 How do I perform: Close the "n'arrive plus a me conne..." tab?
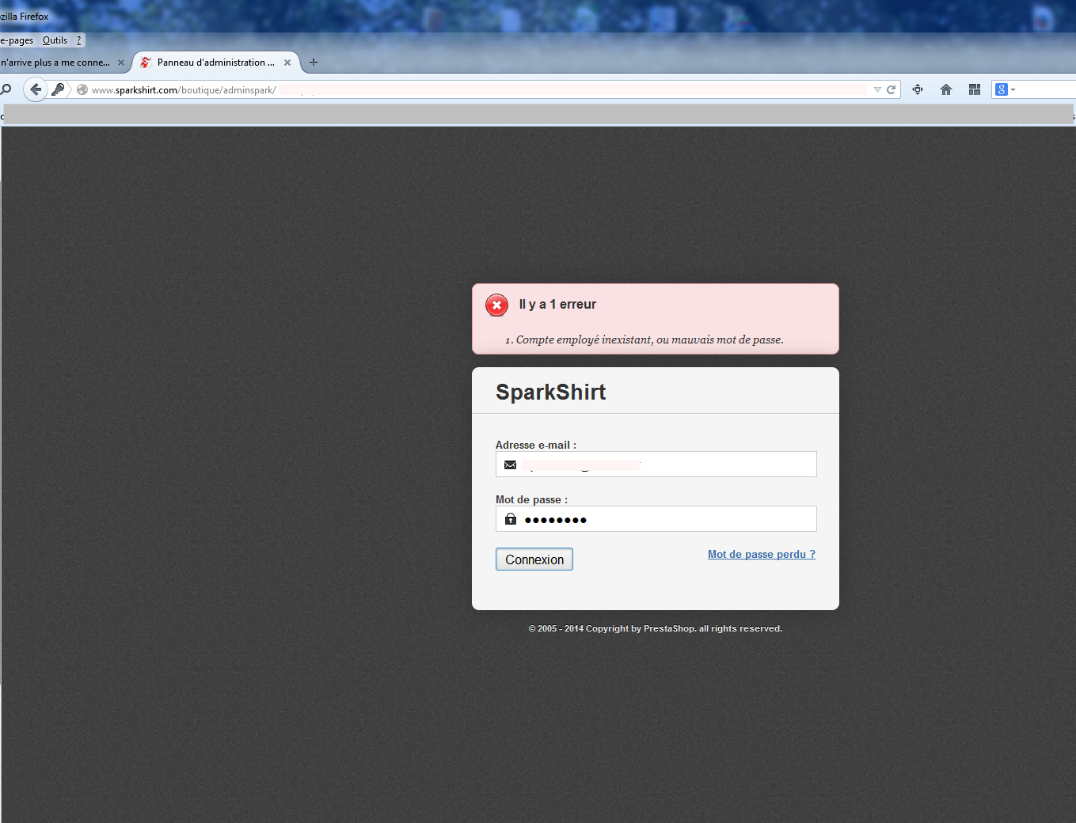[x=121, y=63]
